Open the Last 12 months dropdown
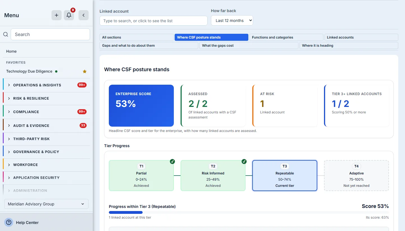The width and height of the screenshot is (405, 231). 232,21
